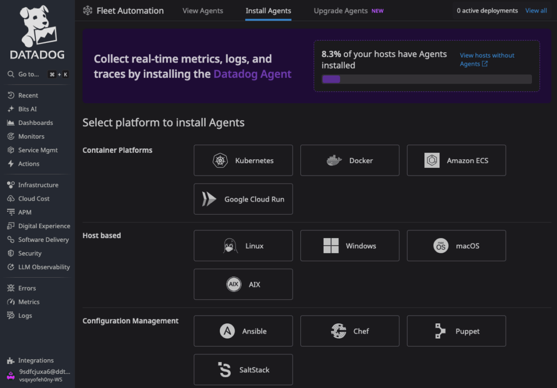Click the Datadog dog logo

pos(37,27)
